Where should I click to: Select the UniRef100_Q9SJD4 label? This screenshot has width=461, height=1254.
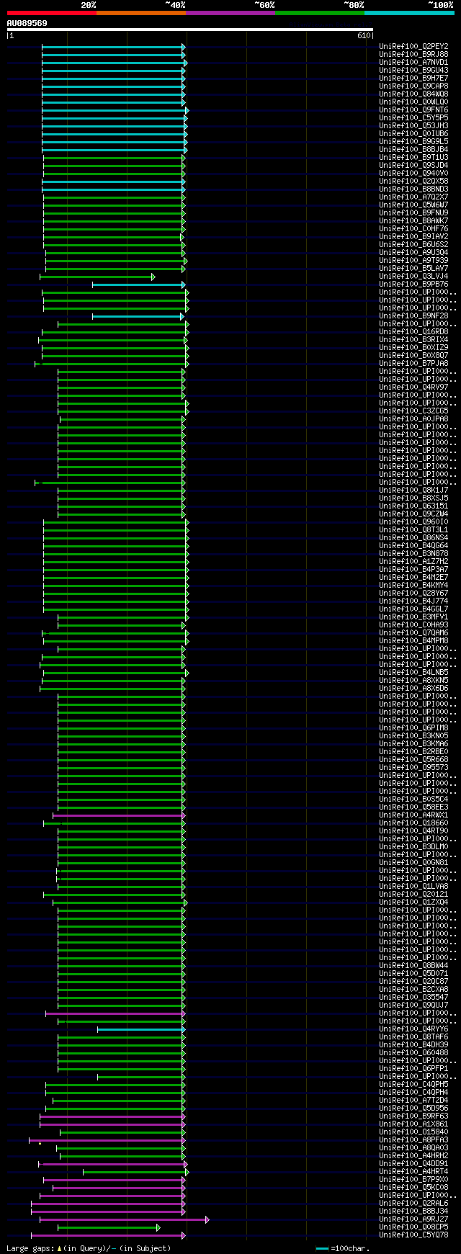pos(413,166)
